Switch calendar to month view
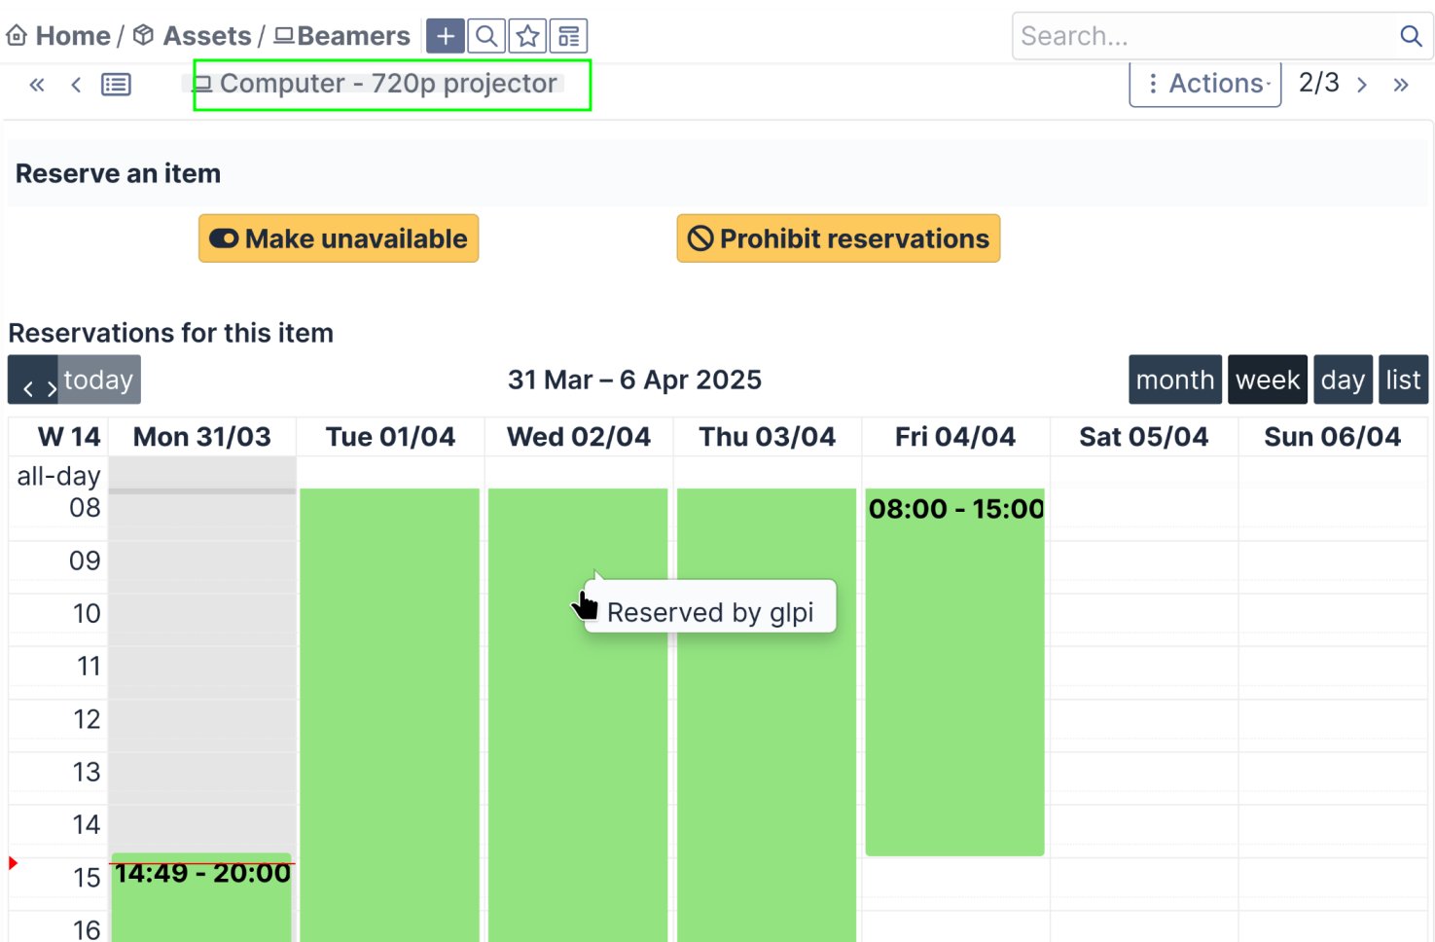Image resolution: width=1435 pixels, height=942 pixels. (x=1174, y=380)
